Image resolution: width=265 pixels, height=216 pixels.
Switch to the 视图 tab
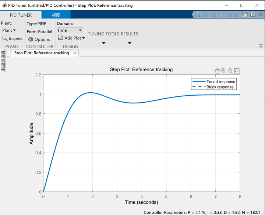(x=56, y=15)
